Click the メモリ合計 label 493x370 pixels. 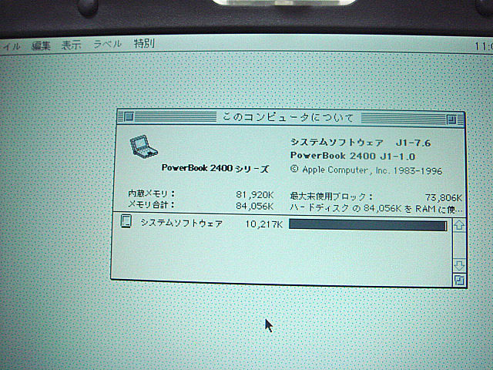(x=151, y=205)
